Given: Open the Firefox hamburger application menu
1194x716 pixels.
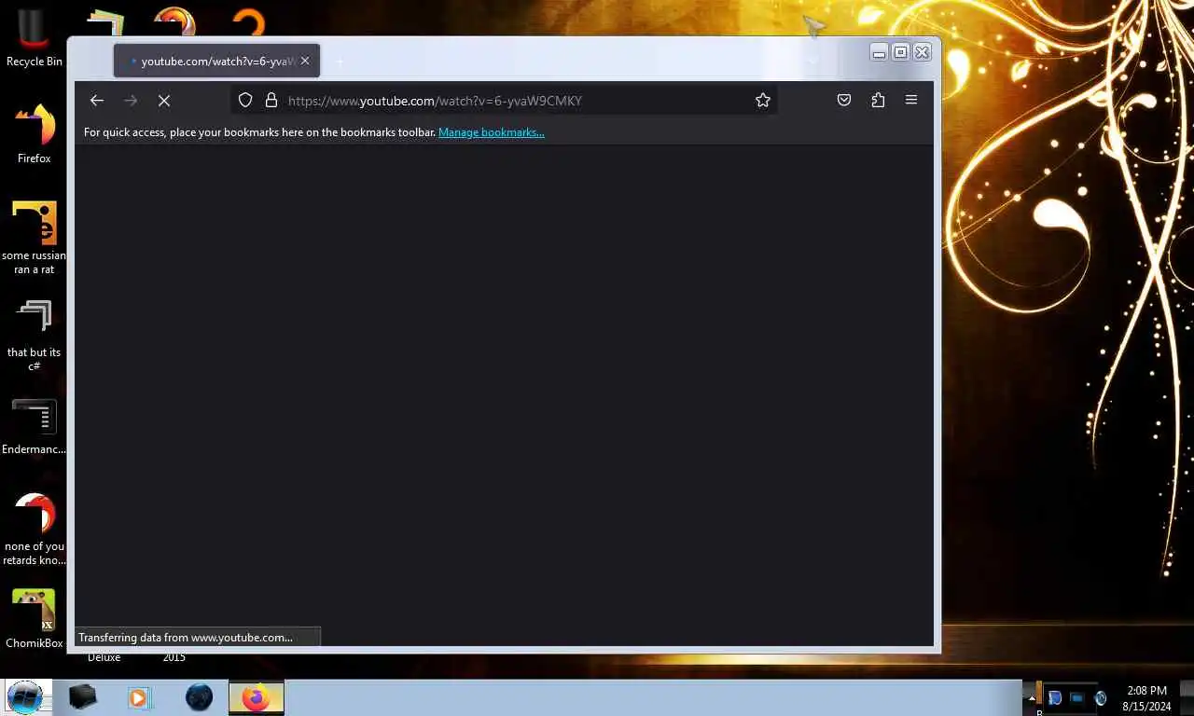Looking at the screenshot, I should tap(911, 101).
